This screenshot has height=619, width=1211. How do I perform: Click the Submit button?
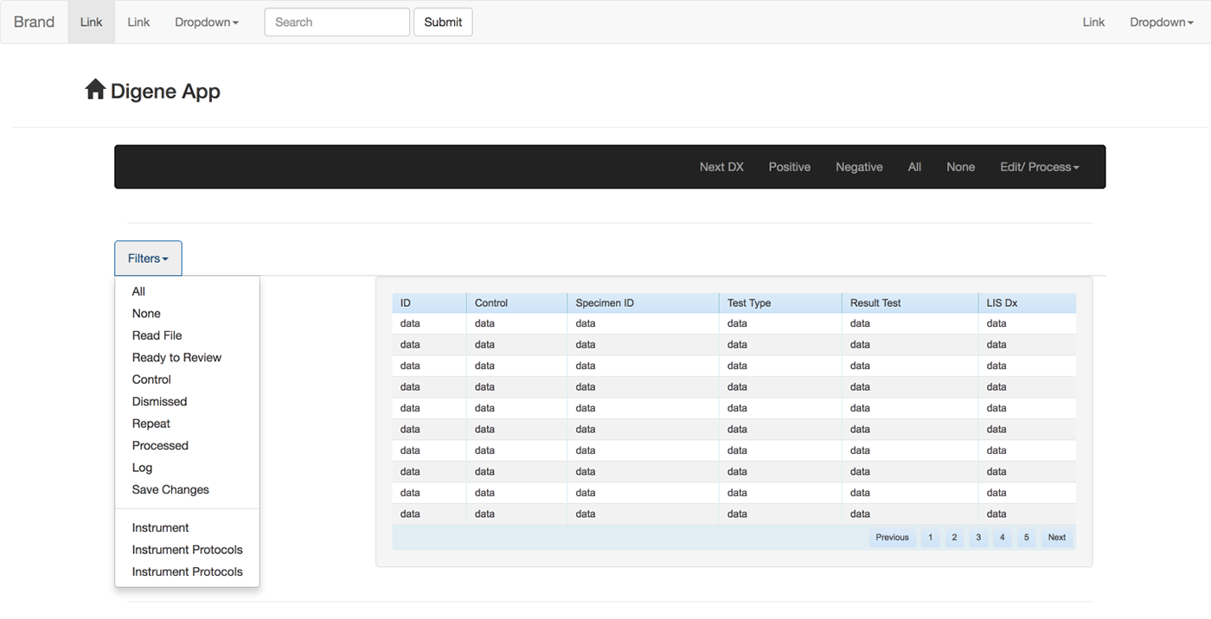[443, 22]
